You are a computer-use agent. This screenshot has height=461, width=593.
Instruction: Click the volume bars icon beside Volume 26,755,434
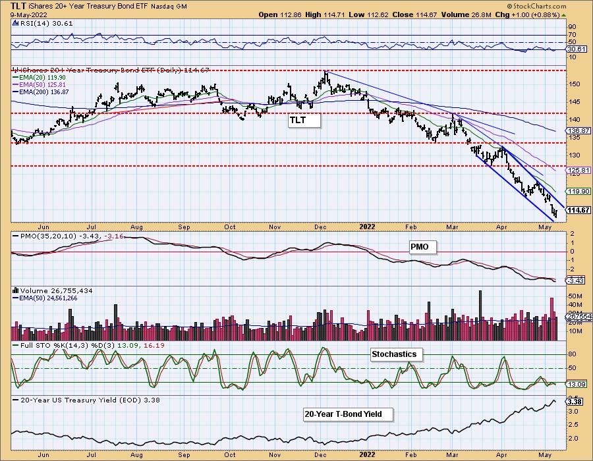tap(16, 290)
